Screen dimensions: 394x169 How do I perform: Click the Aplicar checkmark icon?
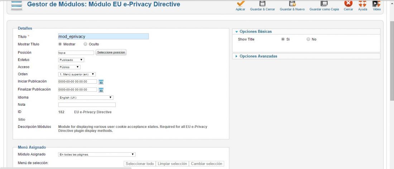[x=240, y=3]
